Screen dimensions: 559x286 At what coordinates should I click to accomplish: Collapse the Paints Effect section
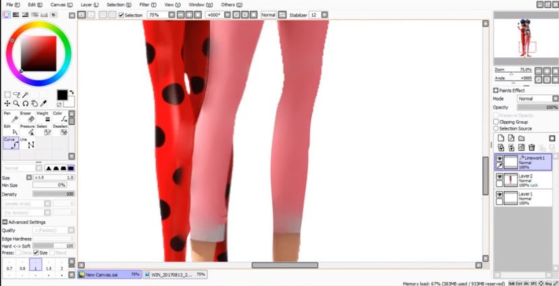[x=496, y=90]
